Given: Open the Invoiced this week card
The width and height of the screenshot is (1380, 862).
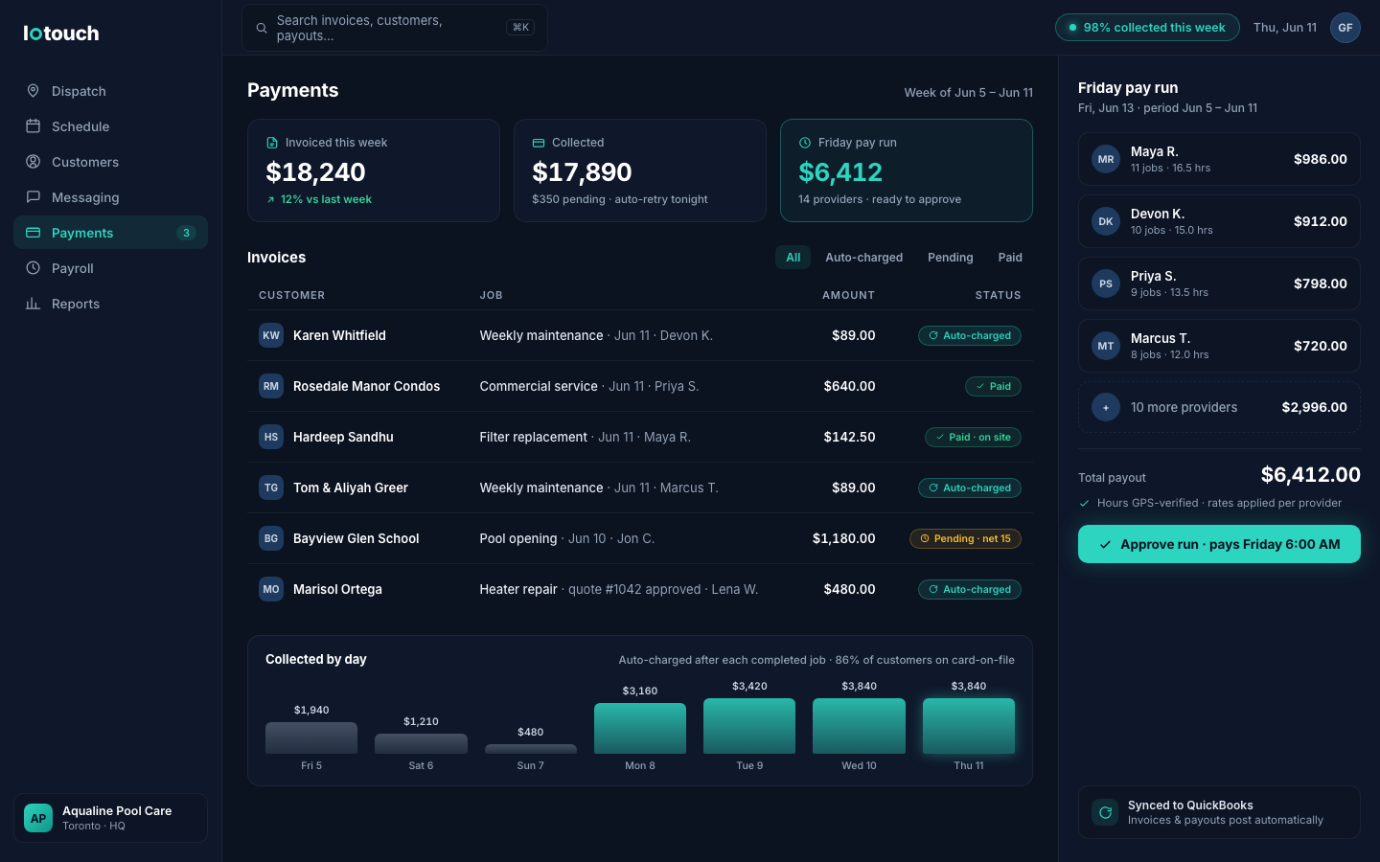Looking at the screenshot, I should click(374, 170).
